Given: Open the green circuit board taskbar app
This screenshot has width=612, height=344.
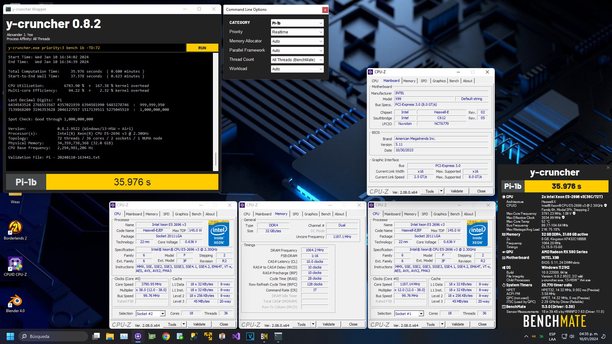Looking at the screenshot, I should (152, 336).
